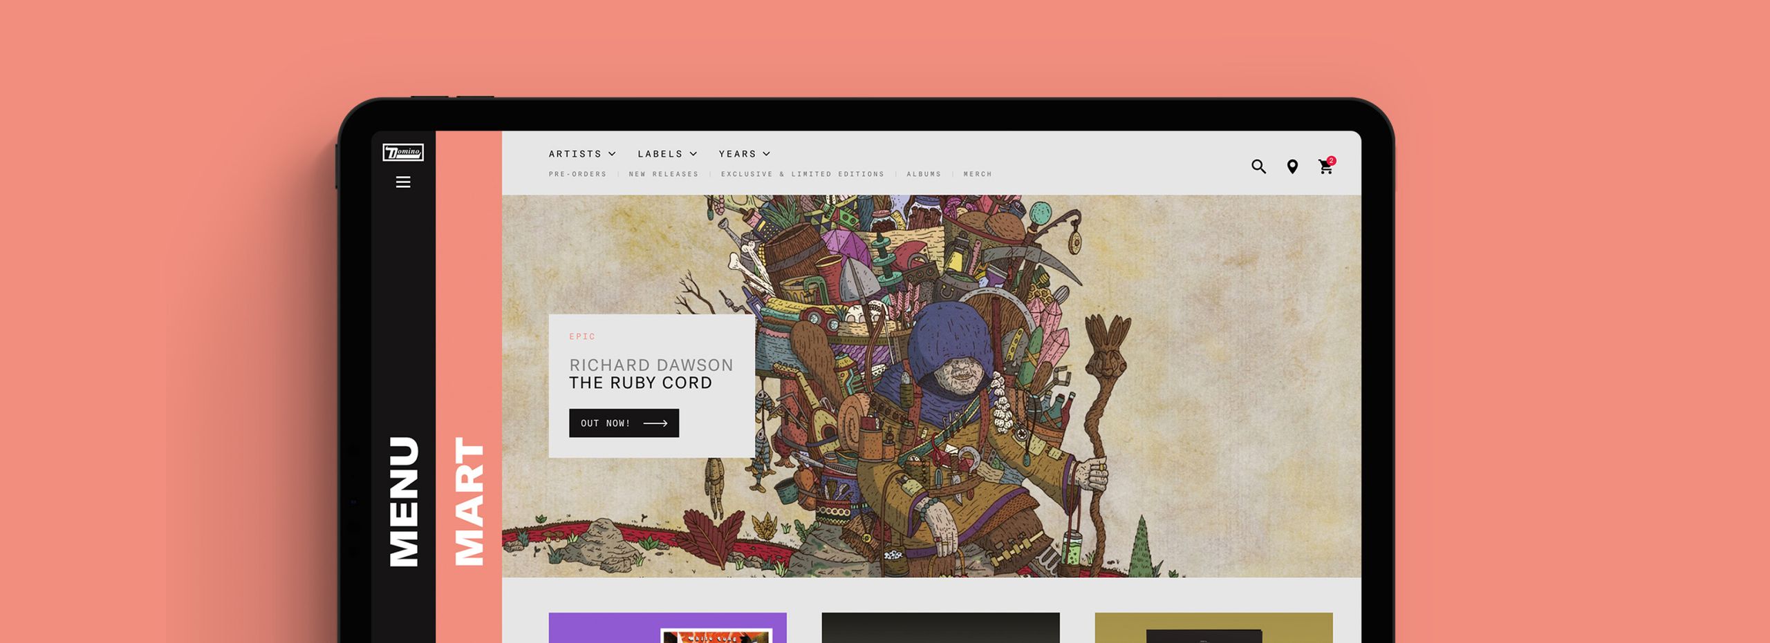Screen dimensions: 1770x643
Task: Open the dark middle product card
Action: coord(940,628)
